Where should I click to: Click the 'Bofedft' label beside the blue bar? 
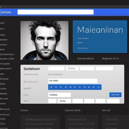click(27, 88)
